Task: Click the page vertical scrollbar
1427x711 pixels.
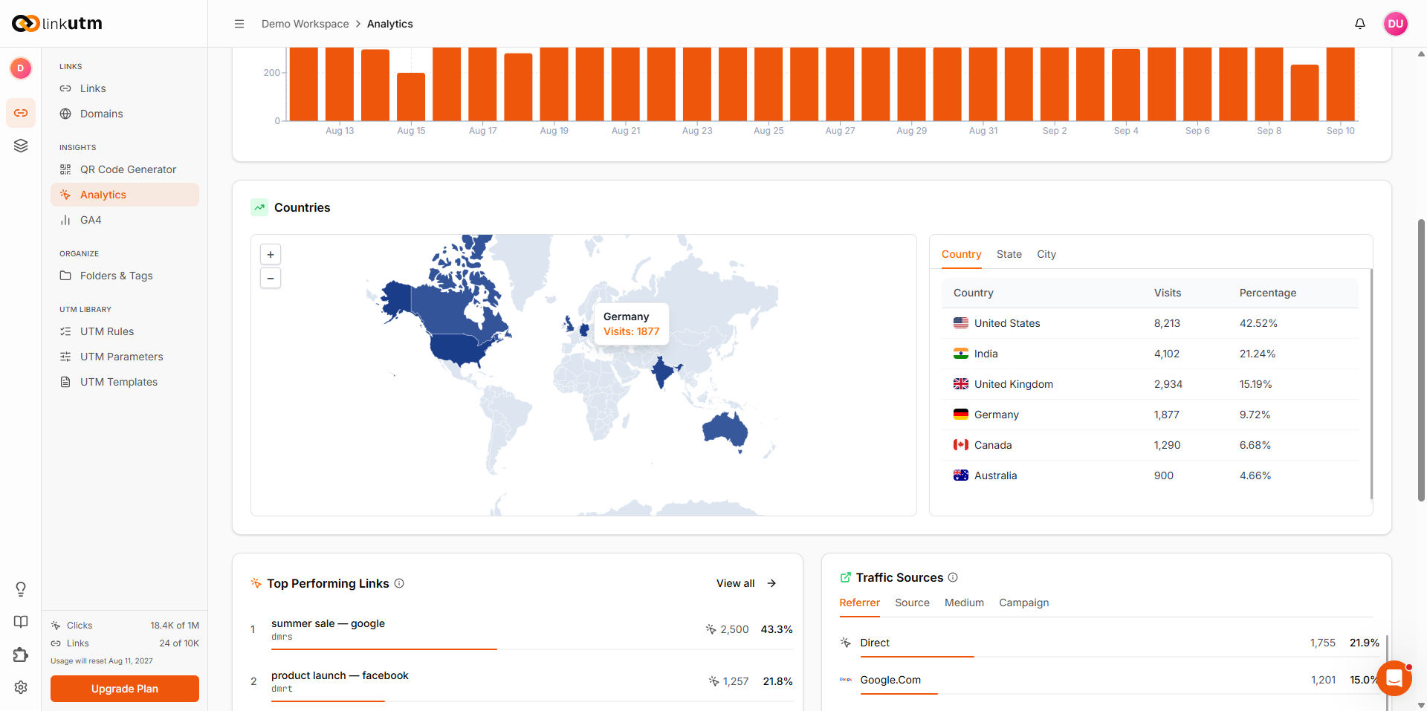Action: (x=1421, y=360)
